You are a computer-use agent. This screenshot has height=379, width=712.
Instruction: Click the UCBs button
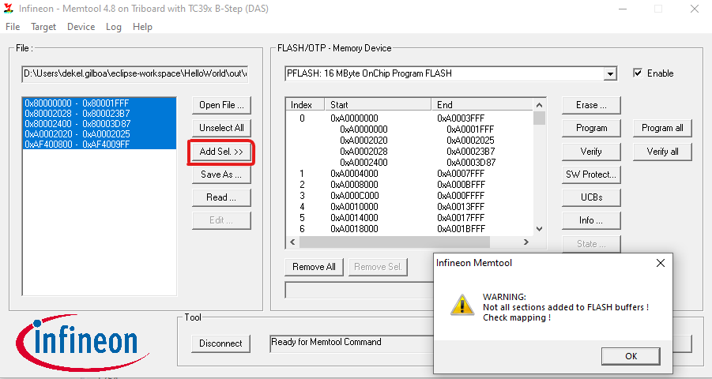[591, 197]
